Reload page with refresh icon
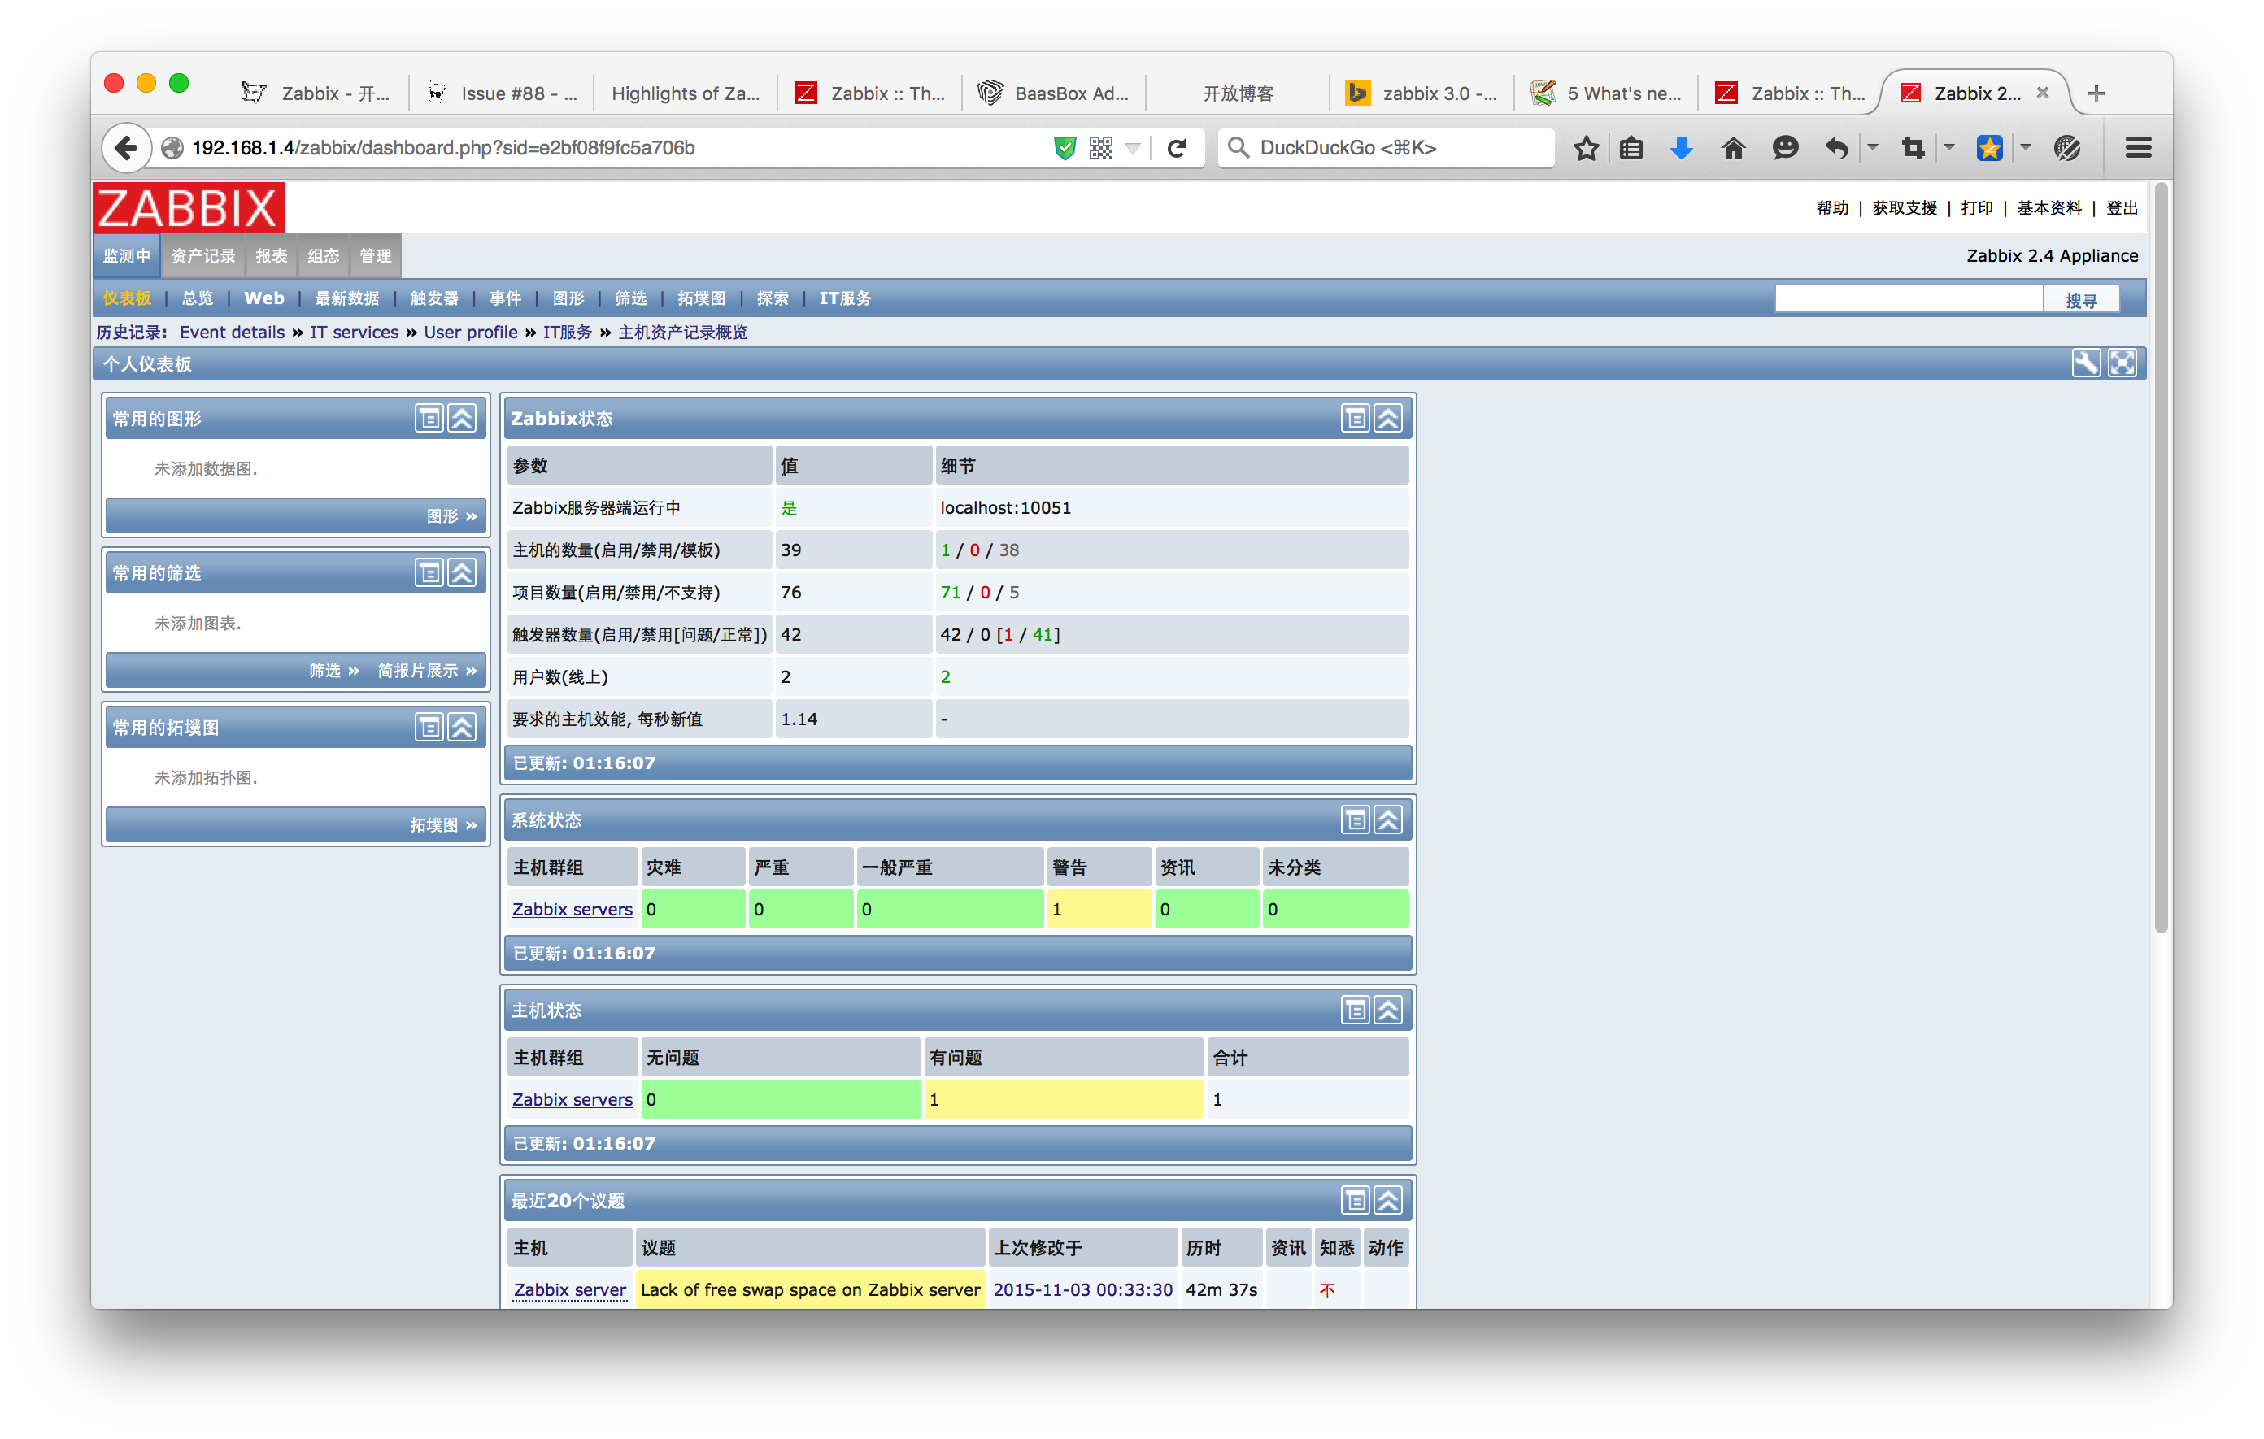This screenshot has width=2264, height=1439. 1176,148
